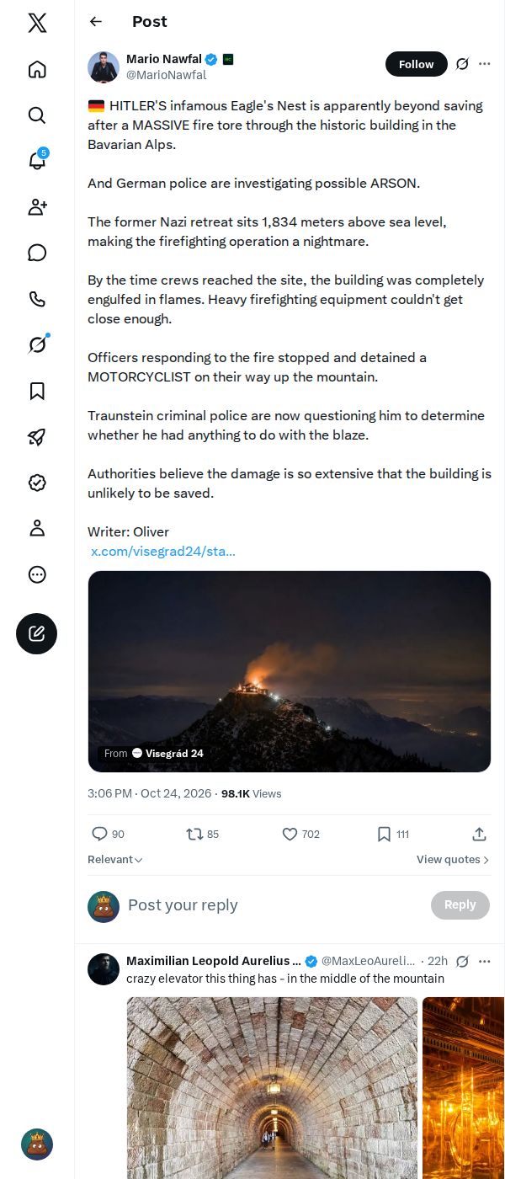This screenshot has width=505, height=1179.
Task: Open Bookmarks in the sidebar
Action: point(37,391)
